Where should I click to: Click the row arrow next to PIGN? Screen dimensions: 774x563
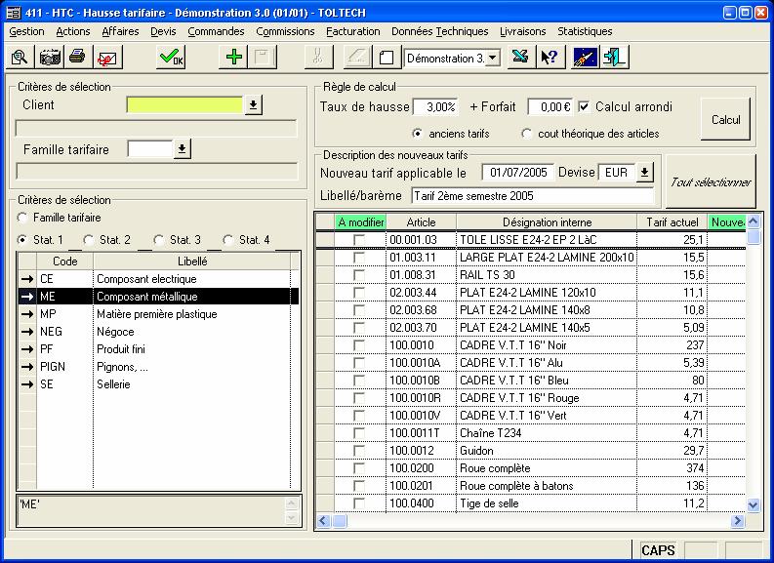(x=27, y=367)
